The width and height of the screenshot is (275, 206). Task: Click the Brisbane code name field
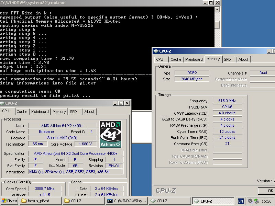46,131
